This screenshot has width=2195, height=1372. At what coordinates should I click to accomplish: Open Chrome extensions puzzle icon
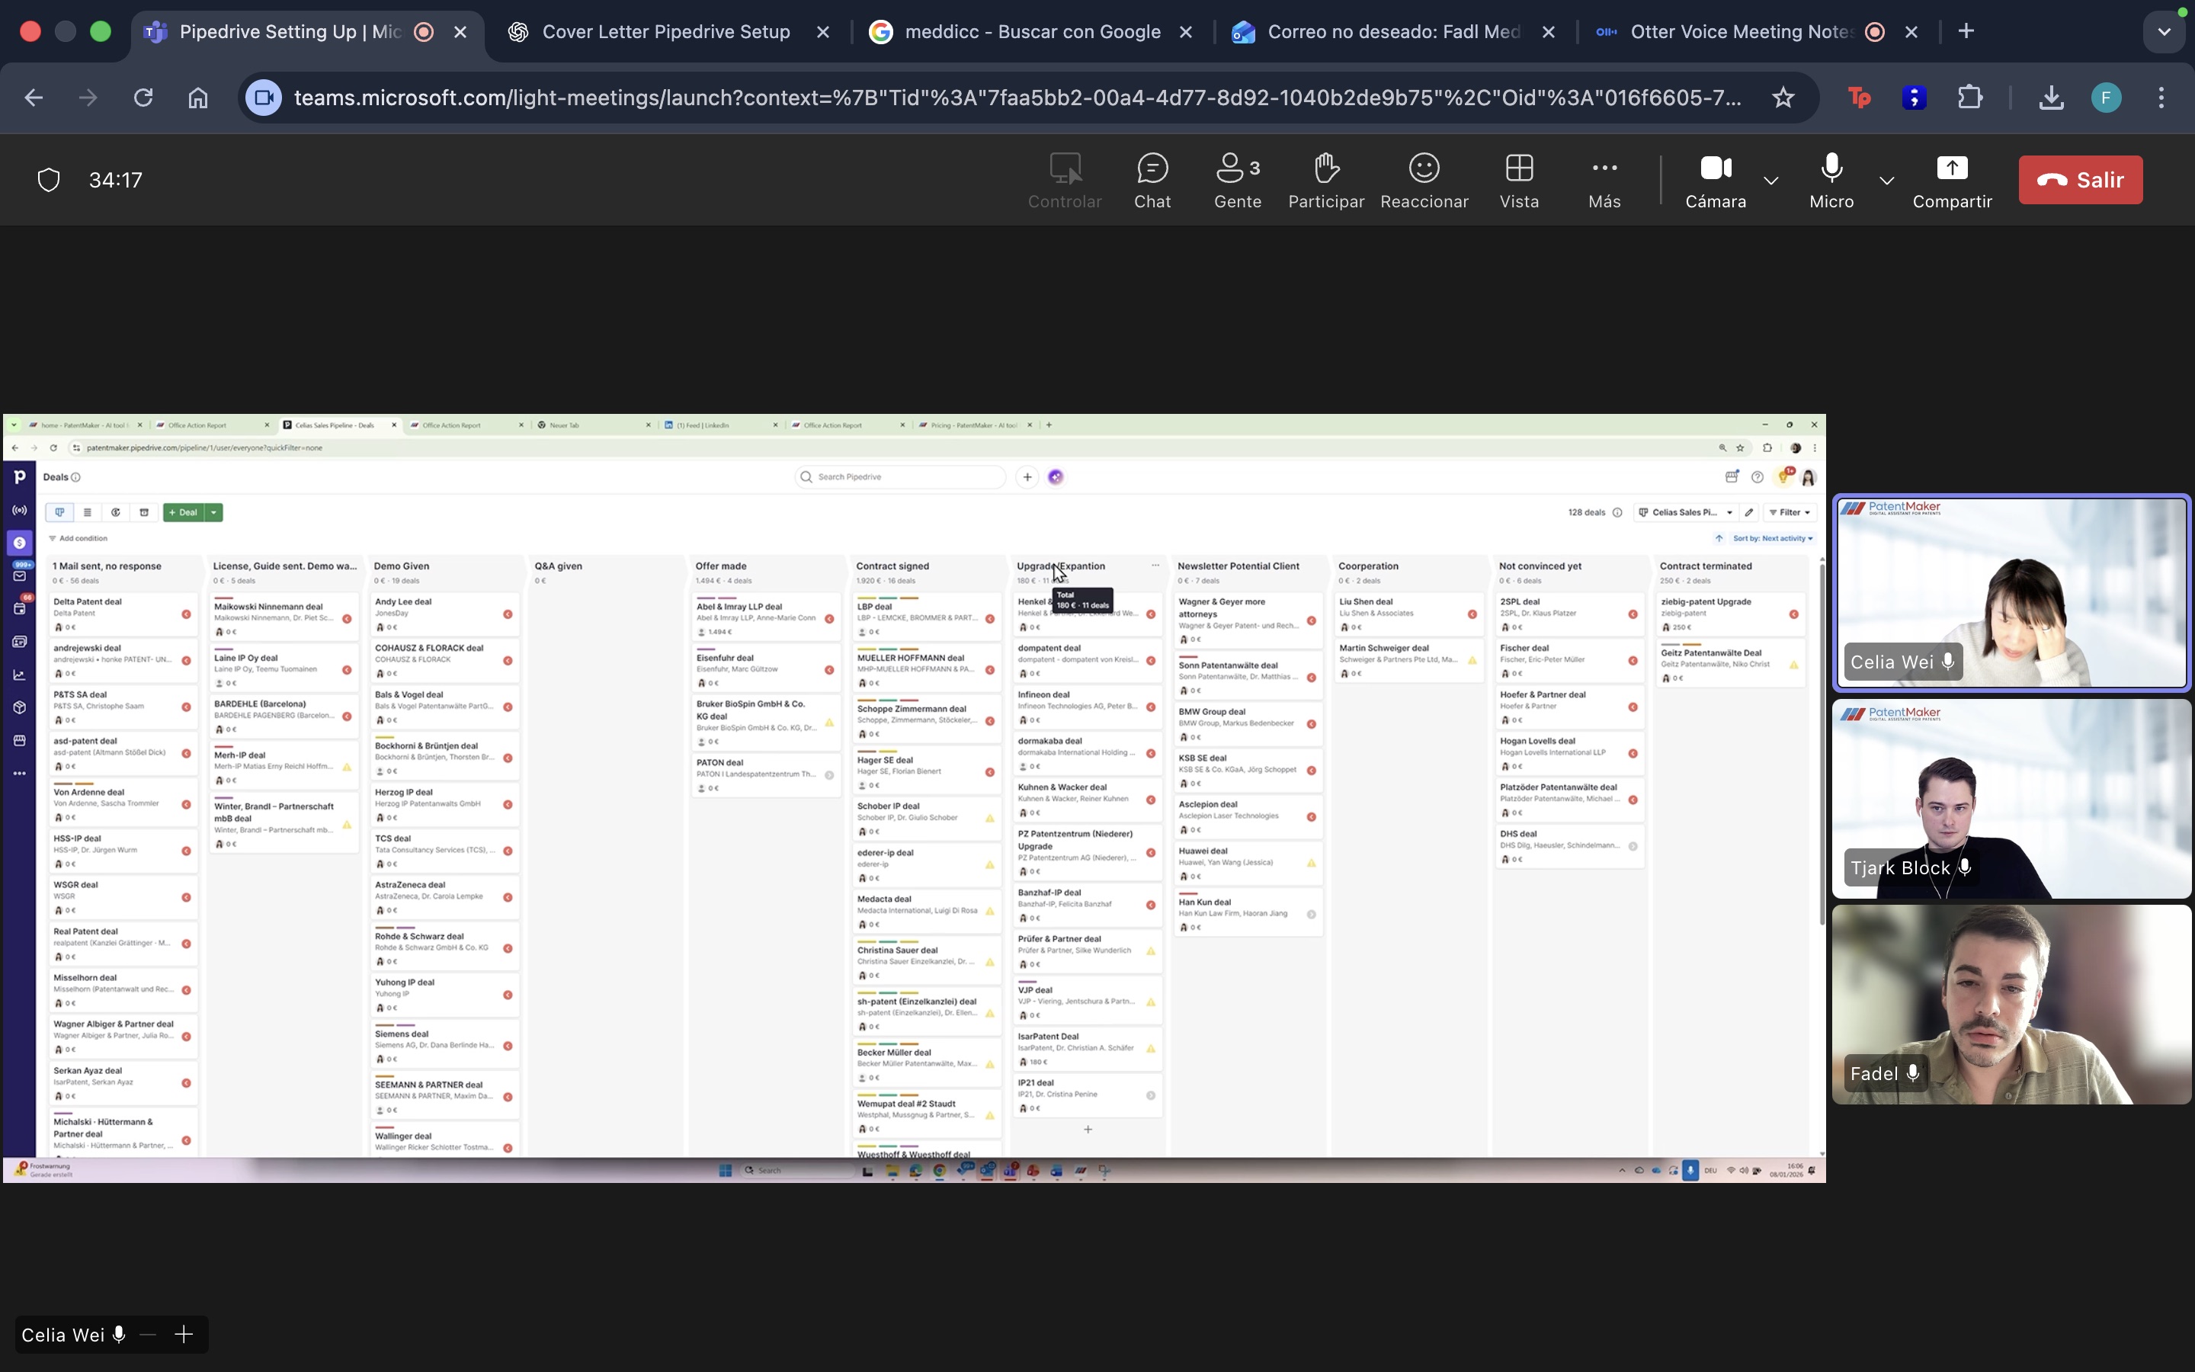(1970, 97)
